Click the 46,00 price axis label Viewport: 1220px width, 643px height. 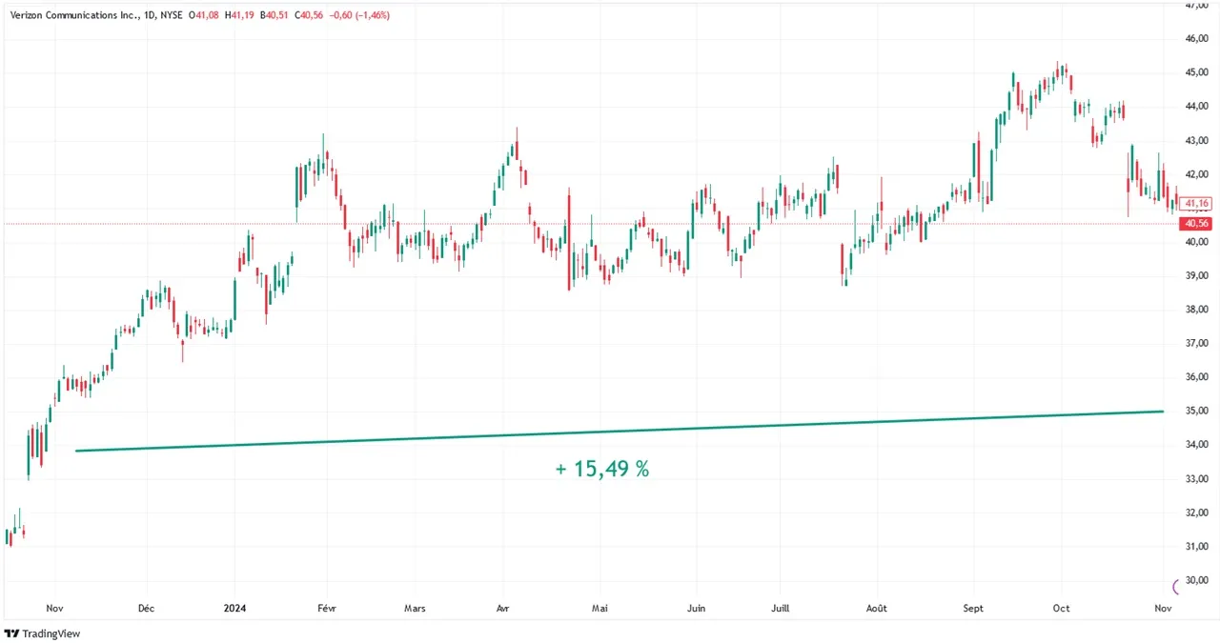(1197, 39)
